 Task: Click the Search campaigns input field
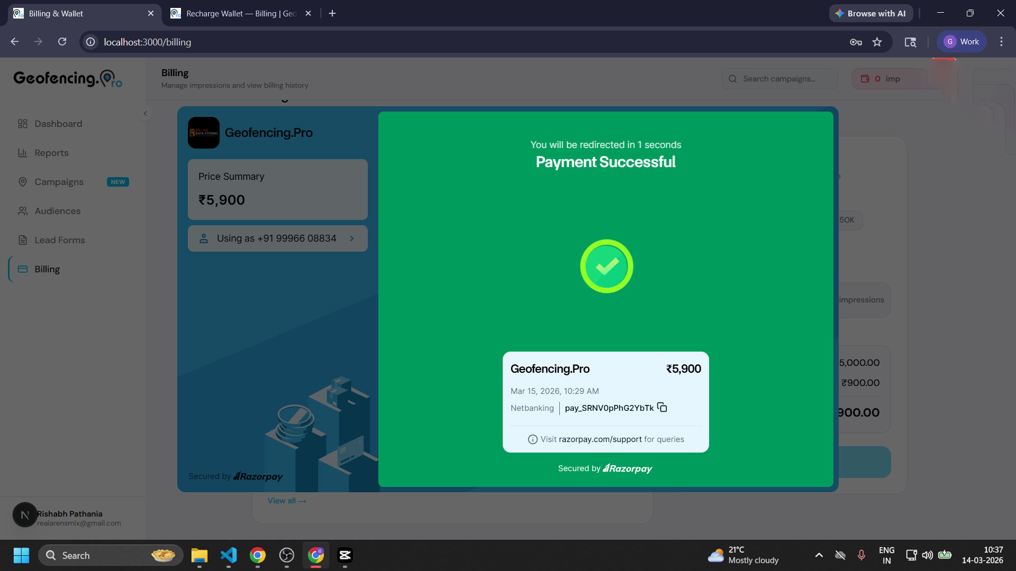tap(780, 78)
